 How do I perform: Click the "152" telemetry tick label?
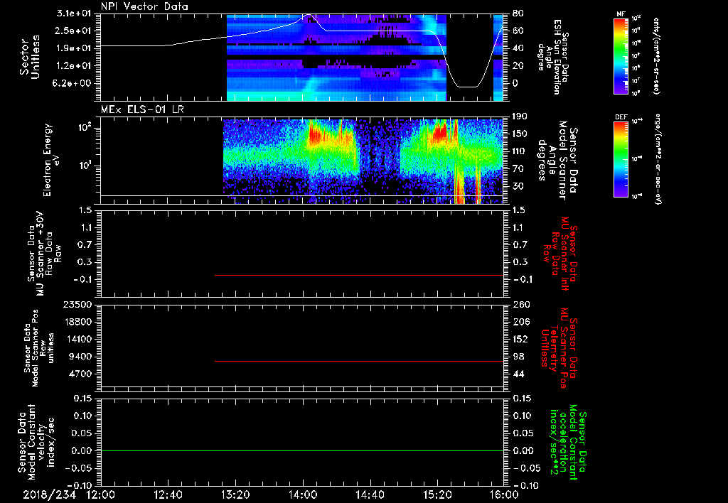520,339
